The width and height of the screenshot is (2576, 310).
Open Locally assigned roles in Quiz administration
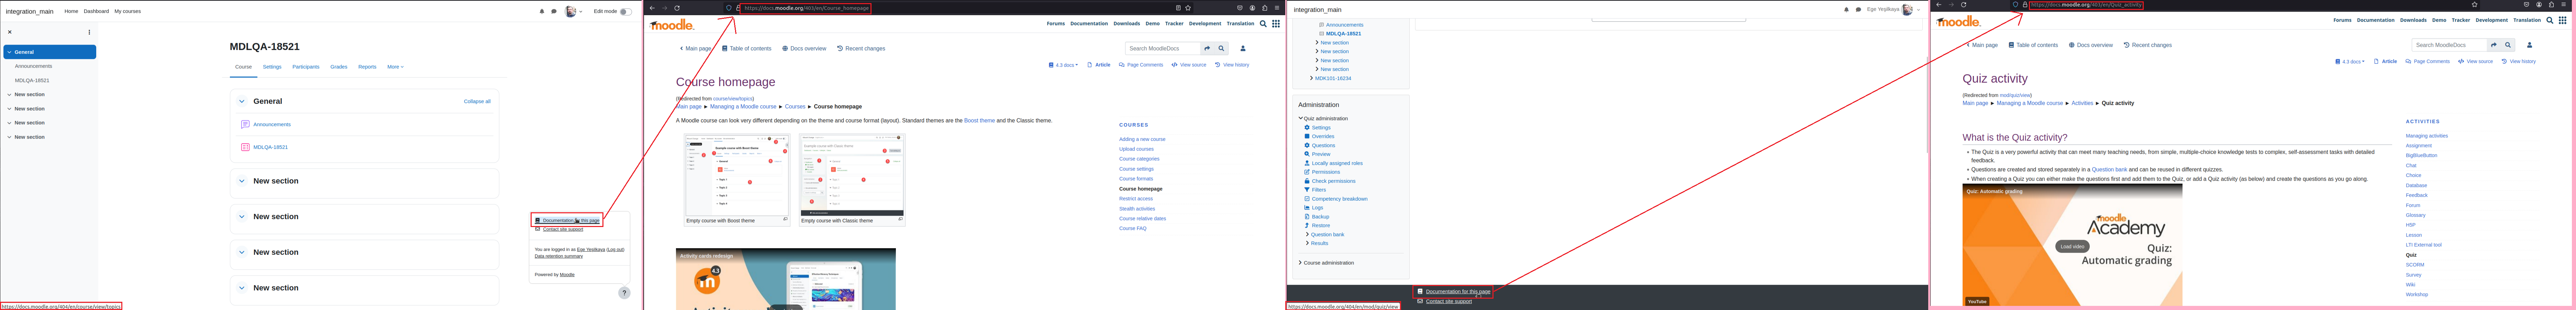coord(1337,164)
